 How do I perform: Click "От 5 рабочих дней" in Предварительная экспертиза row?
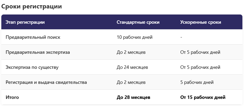pos(200,52)
